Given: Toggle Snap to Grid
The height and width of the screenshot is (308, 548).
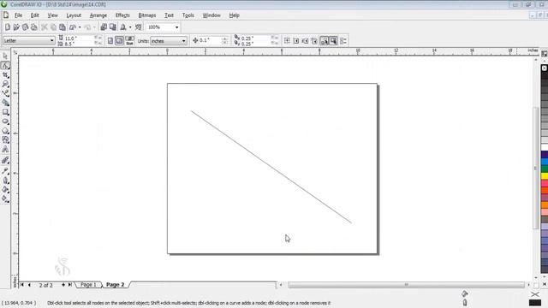Looking at the screenshot, I should pyautogui.click(x=287, y=41).
